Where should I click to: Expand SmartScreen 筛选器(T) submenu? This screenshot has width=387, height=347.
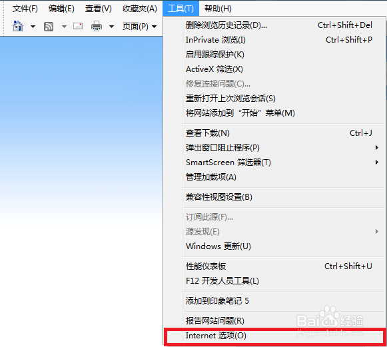point(274,163)
